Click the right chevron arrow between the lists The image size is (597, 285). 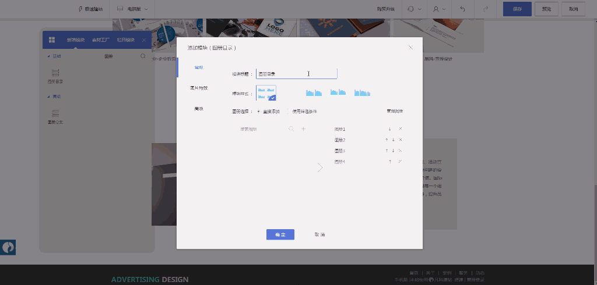pos(320,168)
